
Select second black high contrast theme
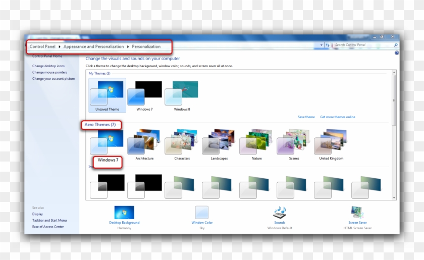pos(144,186)
